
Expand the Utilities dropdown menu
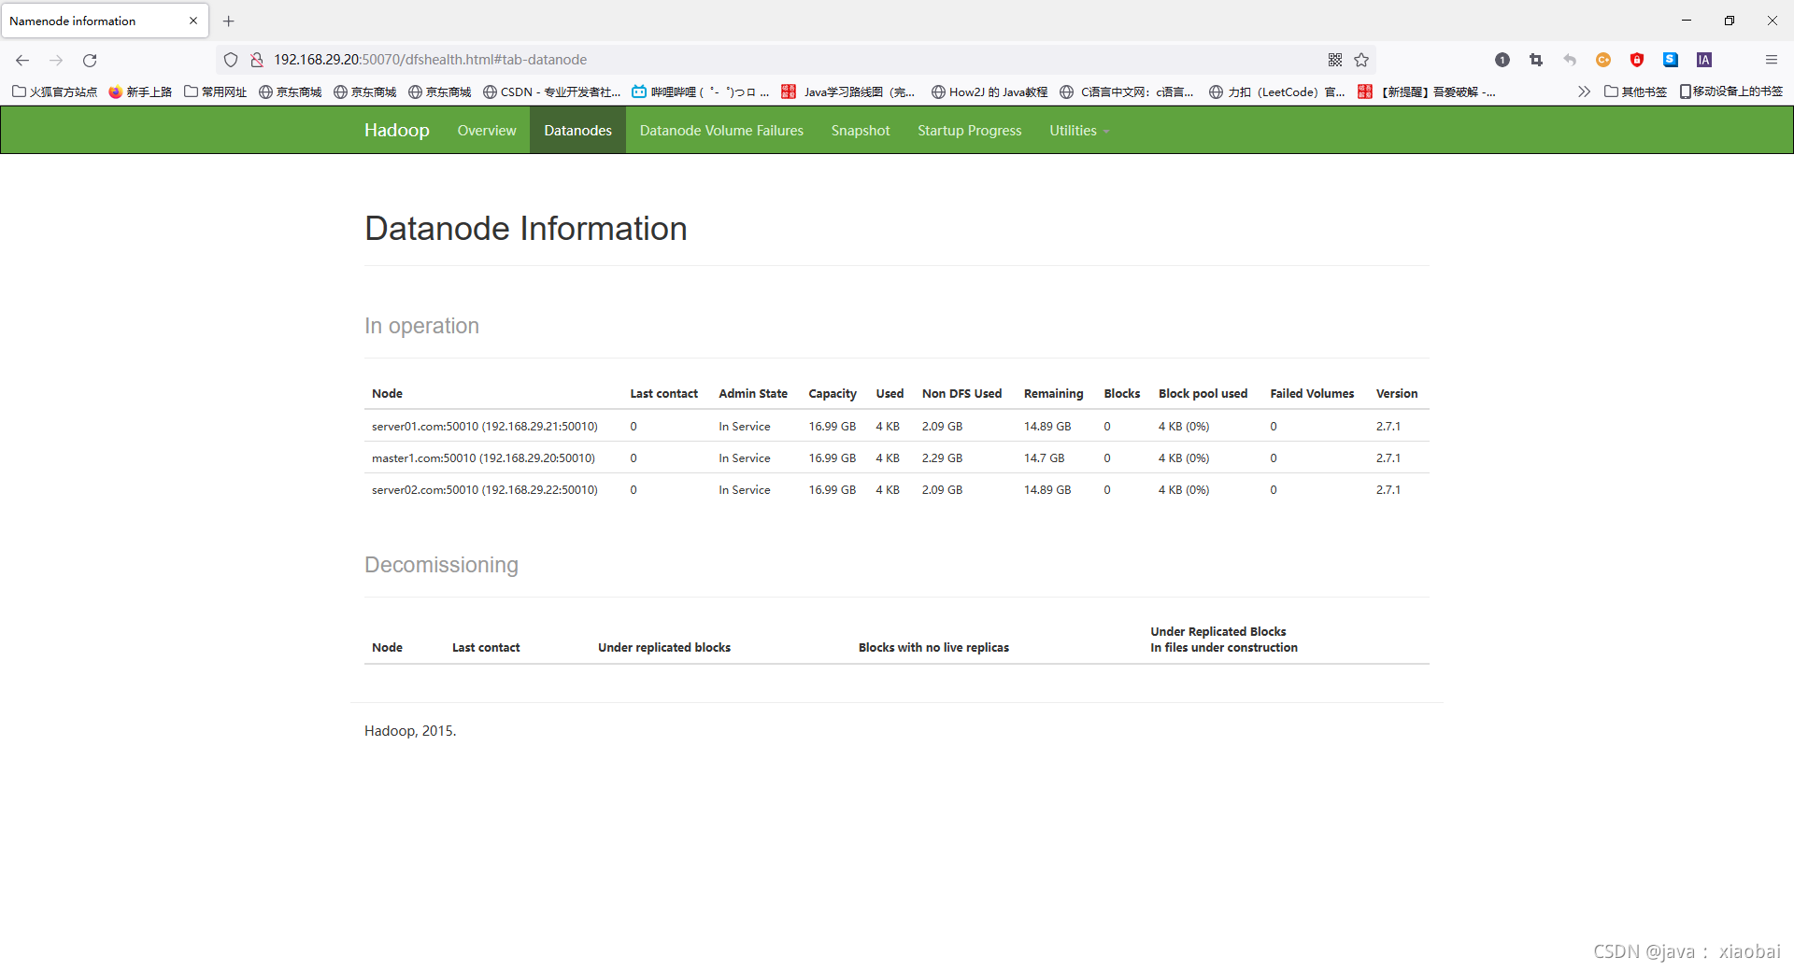1079,131
